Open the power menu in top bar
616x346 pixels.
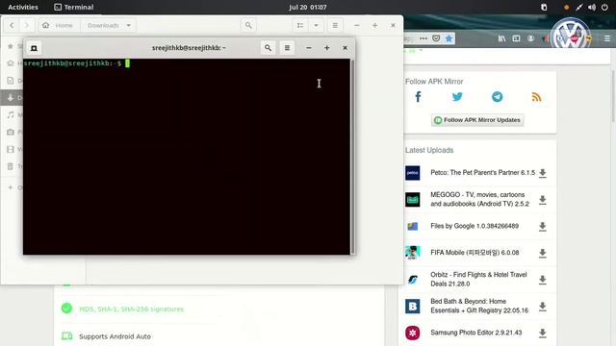[604, 7]
